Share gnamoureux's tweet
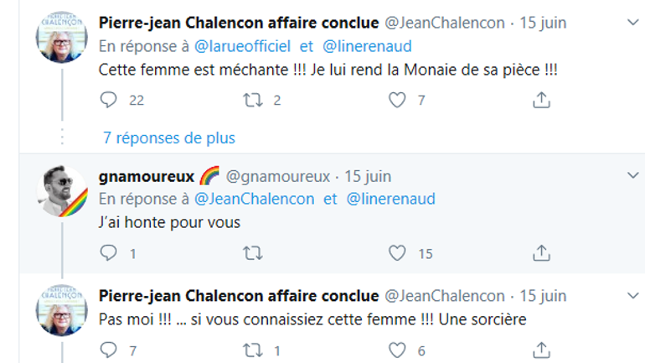Screen dimensions: 645x363 click(x=541, y=252)
